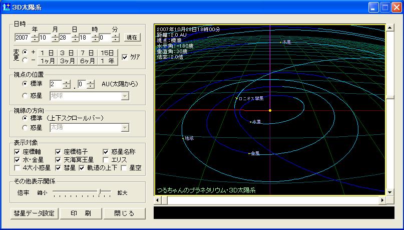
Task: Select the minus (−) change direction radio
Action: click(x=26, y=60)
